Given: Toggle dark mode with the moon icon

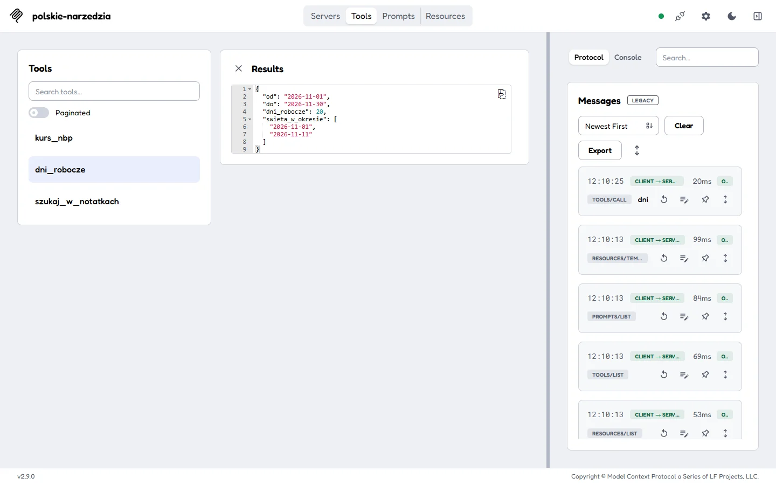Looking at the screenshot, I should [732, 16].
